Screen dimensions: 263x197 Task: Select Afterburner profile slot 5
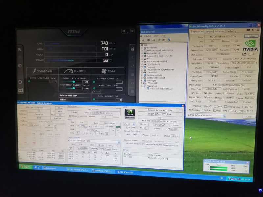pyautogui.click(x=132, y=92)
